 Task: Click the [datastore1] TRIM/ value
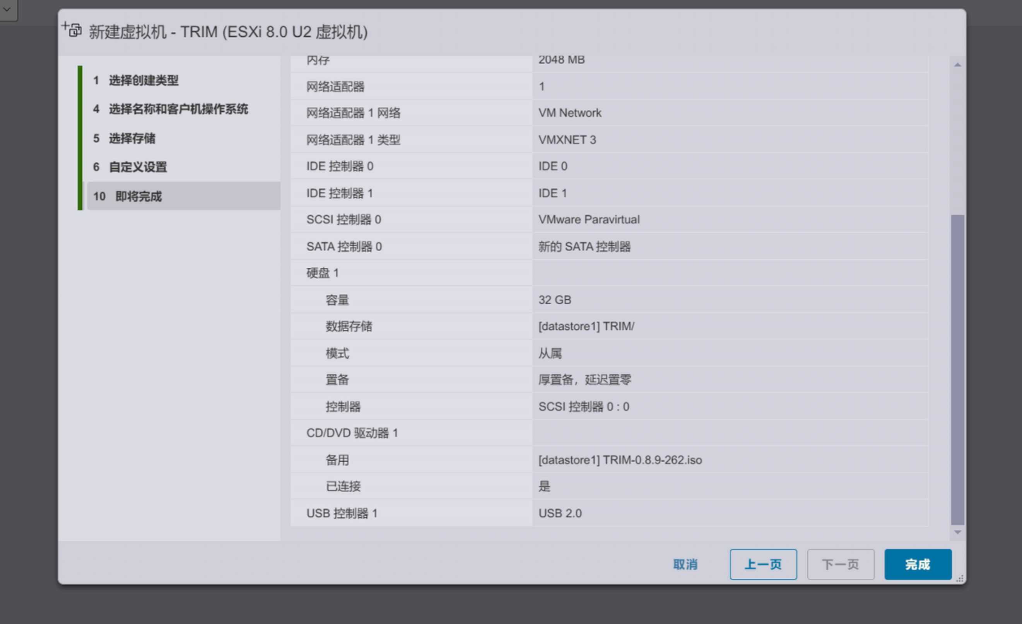(586, 326)
